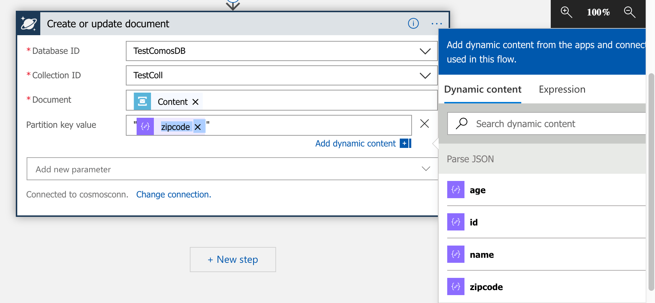
Task: Click the zipcode token text in Partition key
Action: coord(175,127)
